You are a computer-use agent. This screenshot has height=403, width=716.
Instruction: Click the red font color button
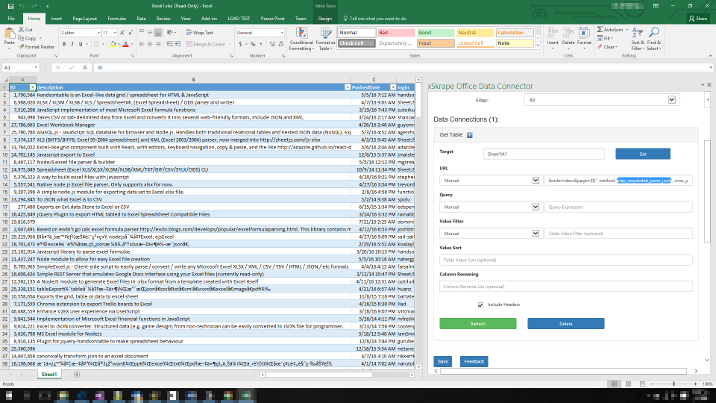pos(125,44)
